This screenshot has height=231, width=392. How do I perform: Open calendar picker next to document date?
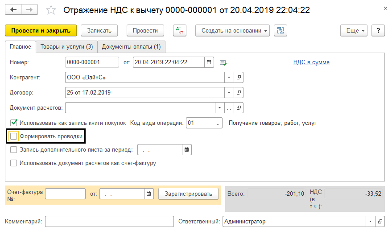click(x=209, y=62)
